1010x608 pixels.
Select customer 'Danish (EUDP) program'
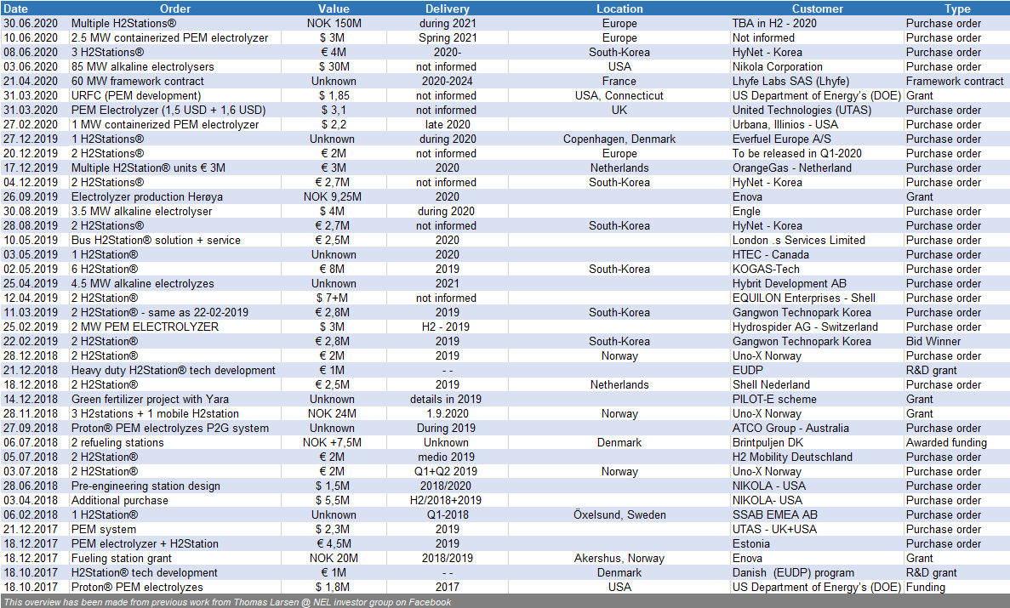tap(793, 573)
